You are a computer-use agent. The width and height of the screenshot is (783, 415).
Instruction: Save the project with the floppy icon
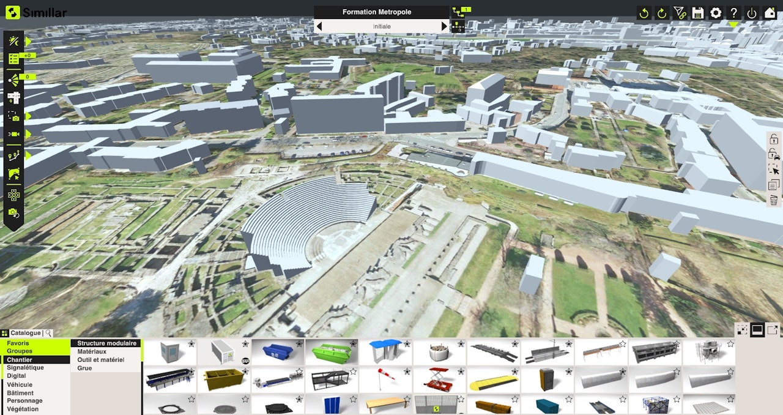(x=697, y=13)
